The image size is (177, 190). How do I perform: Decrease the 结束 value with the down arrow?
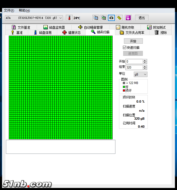point(145,69)
